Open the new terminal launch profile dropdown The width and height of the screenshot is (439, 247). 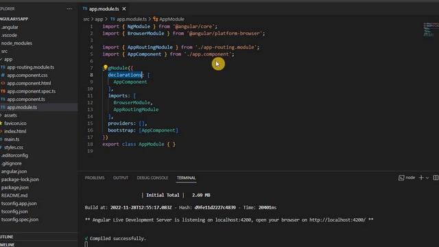coord(427,178)
